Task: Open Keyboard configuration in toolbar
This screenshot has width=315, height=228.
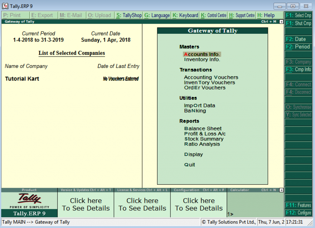Action: click(x=185, y=15)
